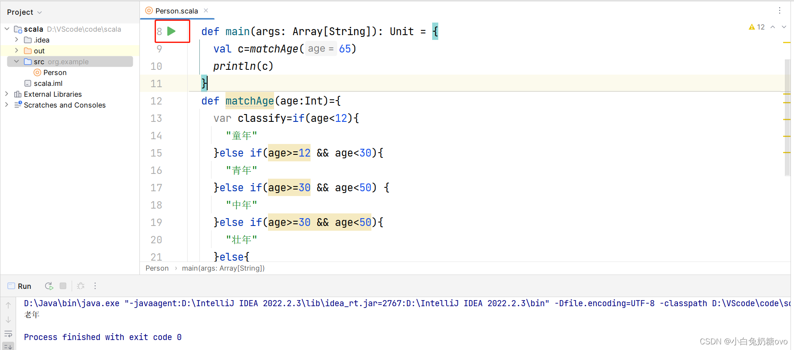Open more options in the Run toolbar
Screen dimensions: 794x350
95,286
